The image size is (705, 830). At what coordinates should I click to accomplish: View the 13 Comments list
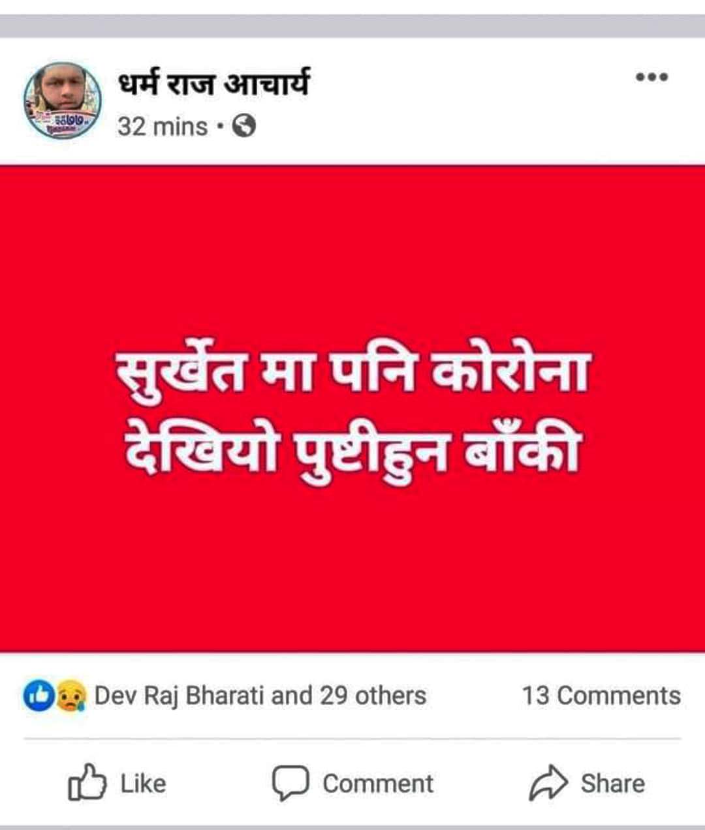pyautogui.click(x=601, y=695)
